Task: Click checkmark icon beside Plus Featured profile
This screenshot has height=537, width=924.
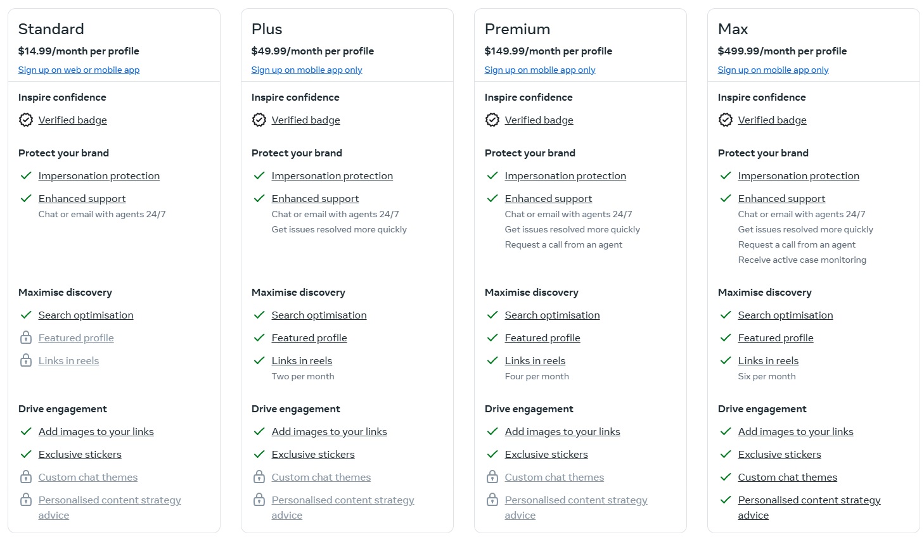Action: tap(259, 338)
